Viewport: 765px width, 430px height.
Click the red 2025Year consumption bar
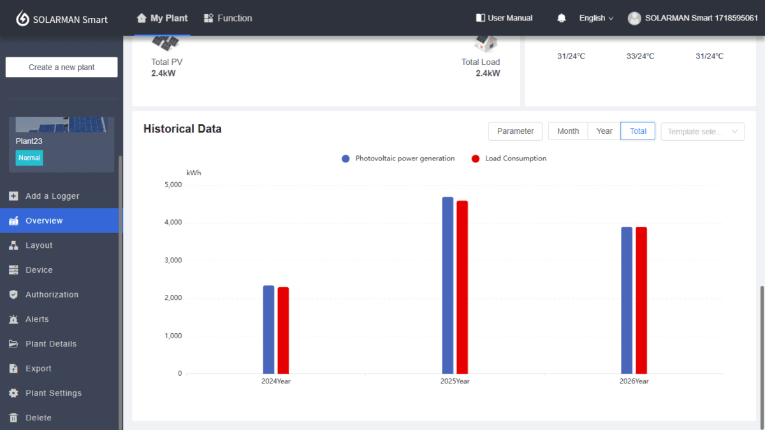click(x=462, y=287)
